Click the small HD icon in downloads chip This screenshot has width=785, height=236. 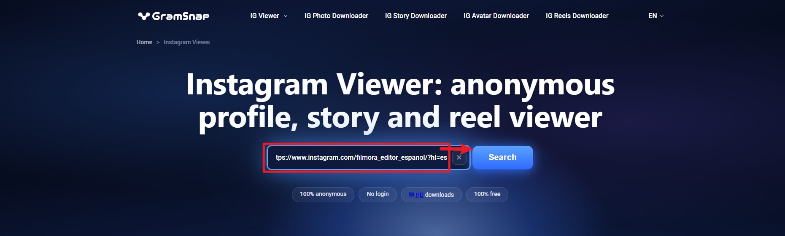point(412,195)
